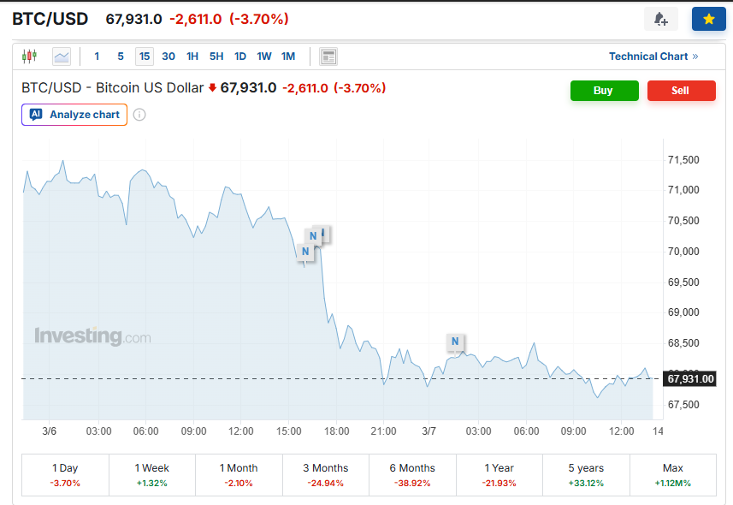Click the create alert bell icon
The image size is (733, 505).
pos(660,19)
